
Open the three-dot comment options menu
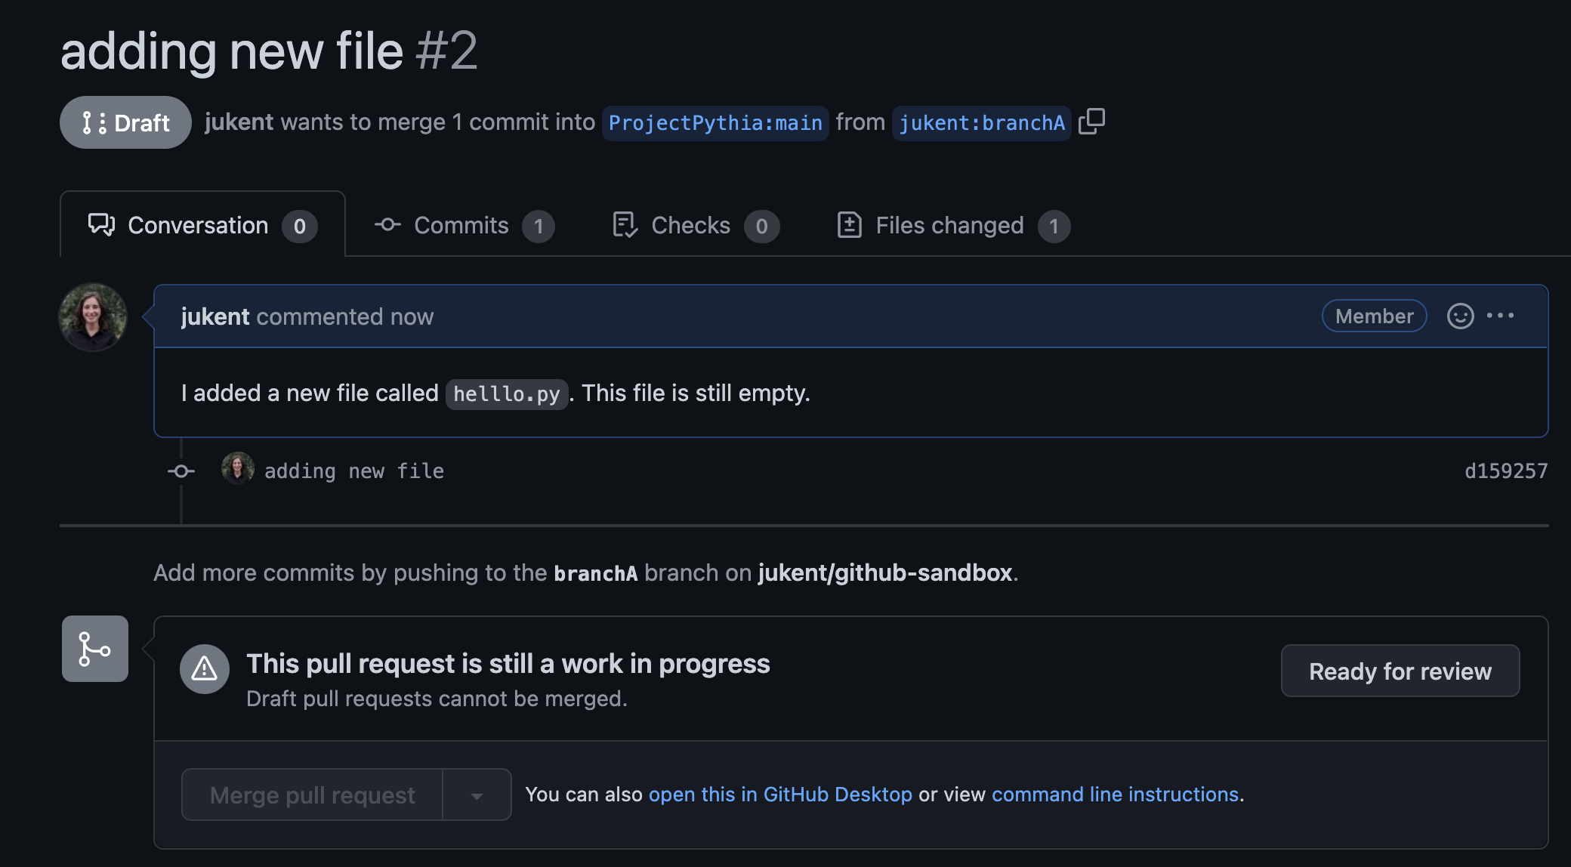pos(1500,316)
